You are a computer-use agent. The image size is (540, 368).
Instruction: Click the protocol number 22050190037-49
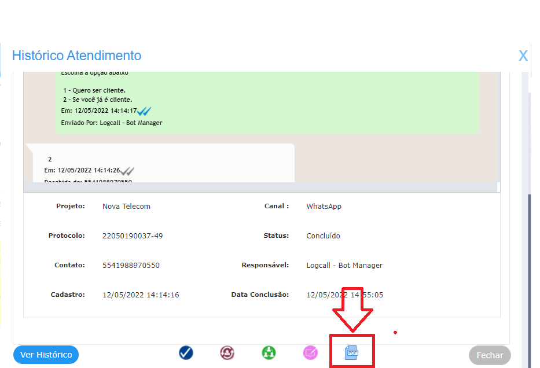click(133, 236)
